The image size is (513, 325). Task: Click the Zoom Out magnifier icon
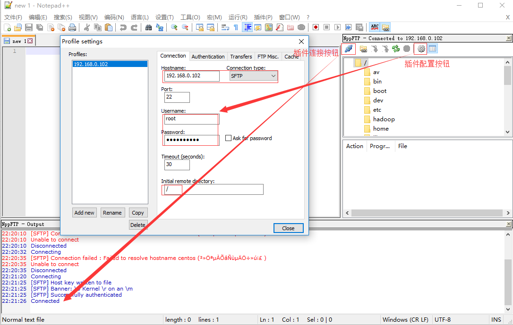point(185,27)
